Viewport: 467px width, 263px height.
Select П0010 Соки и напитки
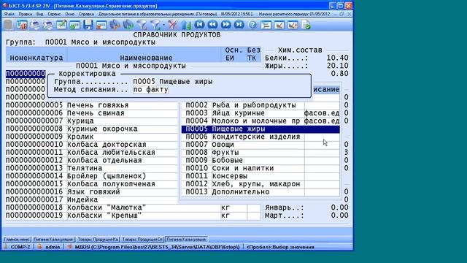260,168
